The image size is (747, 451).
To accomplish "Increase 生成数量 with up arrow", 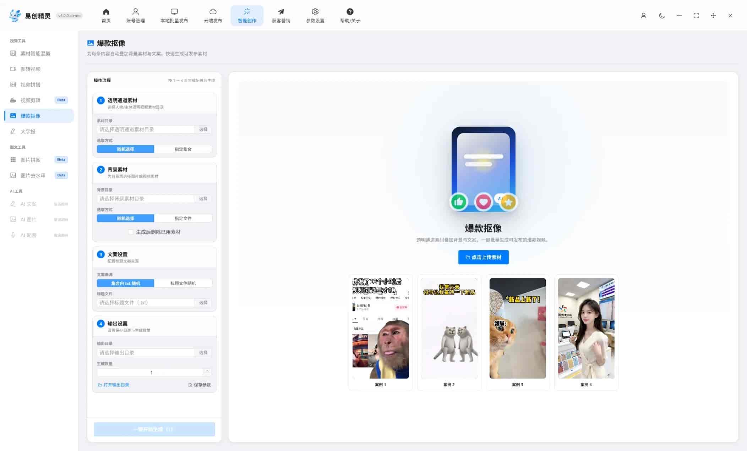I will (207, 371).
